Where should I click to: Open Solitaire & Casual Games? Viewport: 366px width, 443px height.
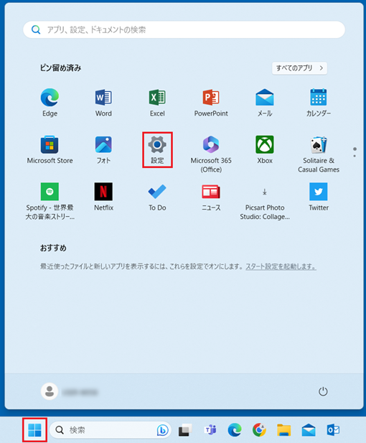pyautogui.click(x=319, y=154)
